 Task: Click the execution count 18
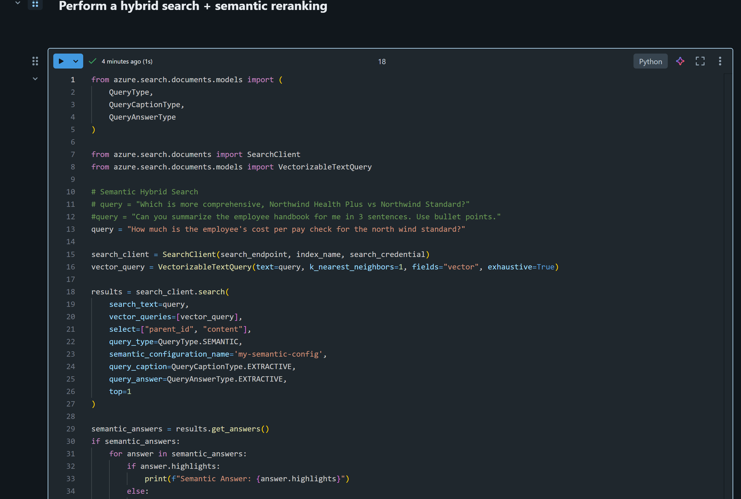click(x=382, y=61)
